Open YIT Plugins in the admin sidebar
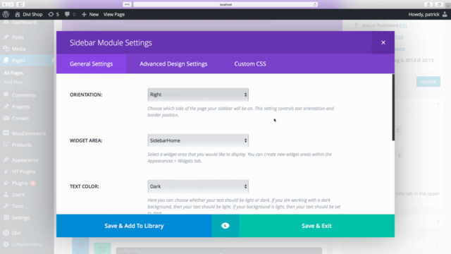 23,171
